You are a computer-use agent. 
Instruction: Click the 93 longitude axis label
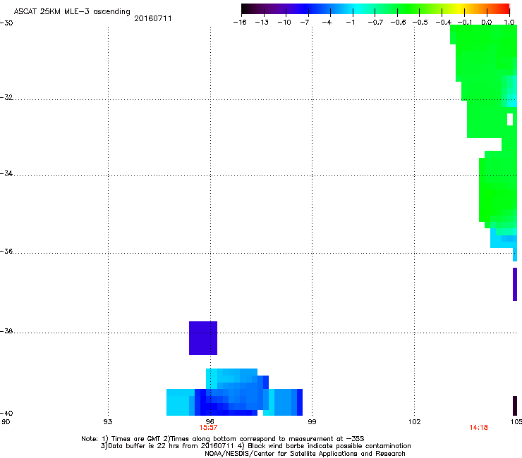108,422
